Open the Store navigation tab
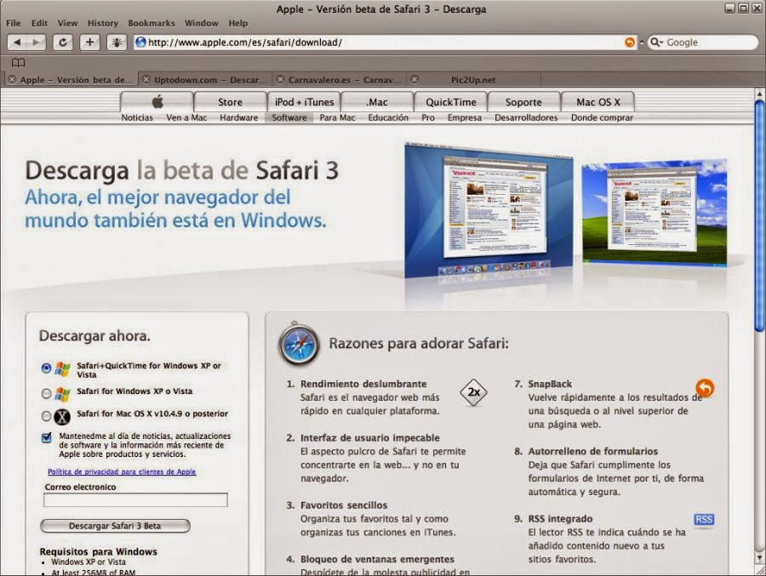This screenshot has width=766, height=576. 230,101
